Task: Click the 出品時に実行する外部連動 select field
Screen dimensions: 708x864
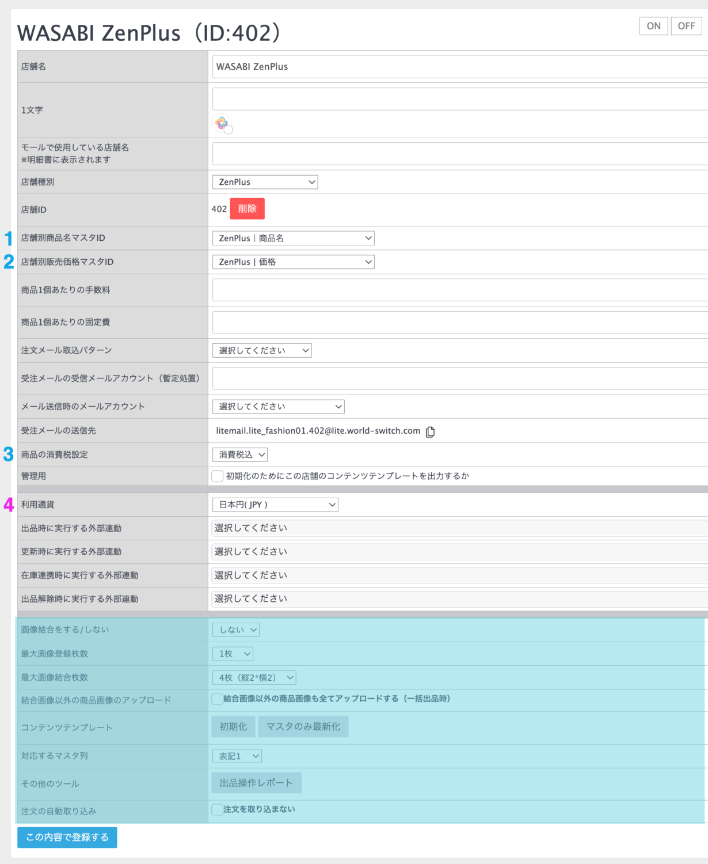Action: click(460, 528)
